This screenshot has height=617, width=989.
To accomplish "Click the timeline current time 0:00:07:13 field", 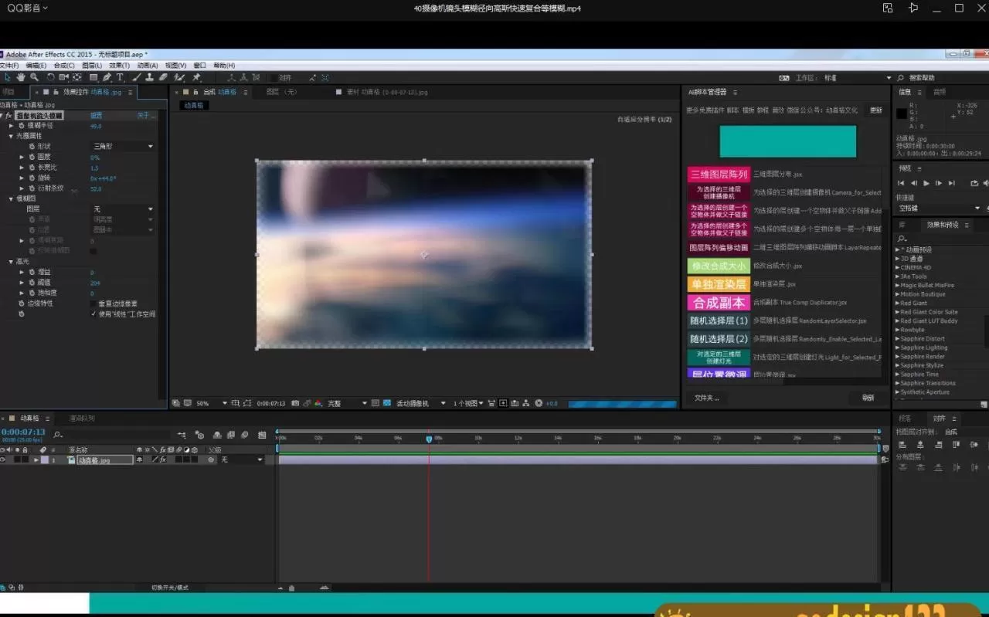I will click(23, 432).
